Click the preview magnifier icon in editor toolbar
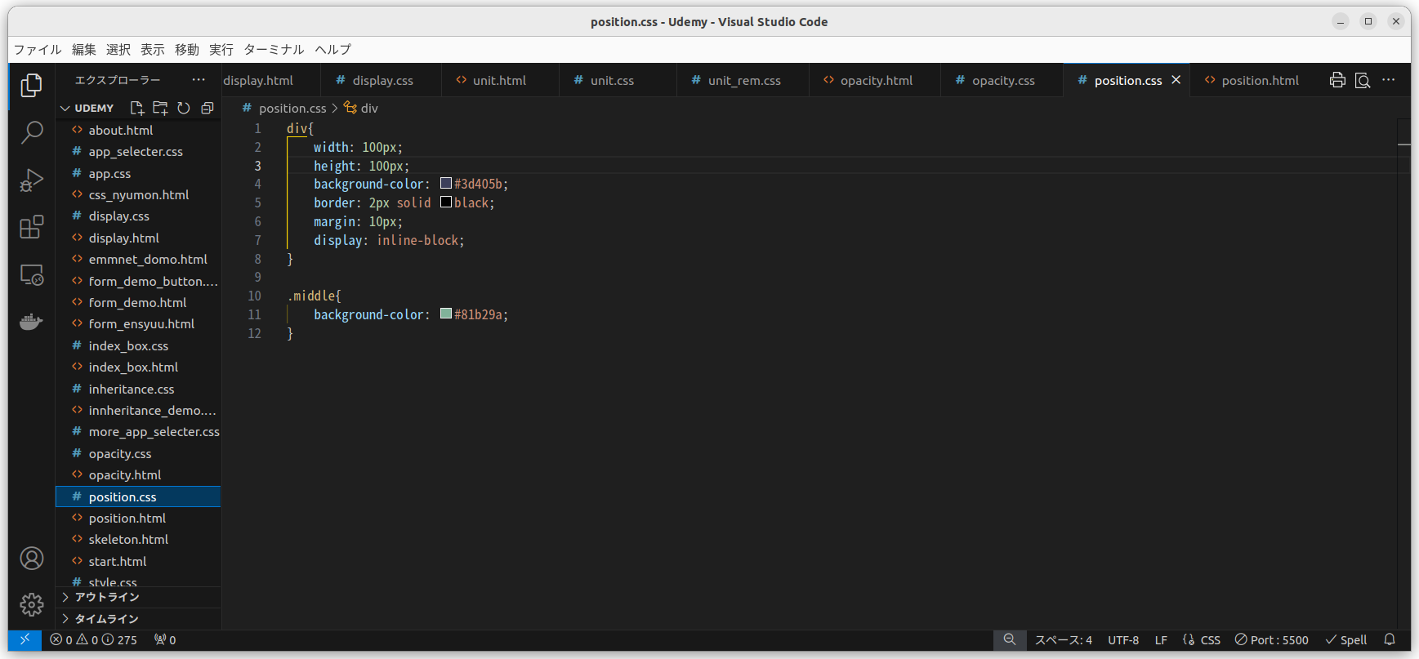The image size is (1419, 659). click(1363, 80)
